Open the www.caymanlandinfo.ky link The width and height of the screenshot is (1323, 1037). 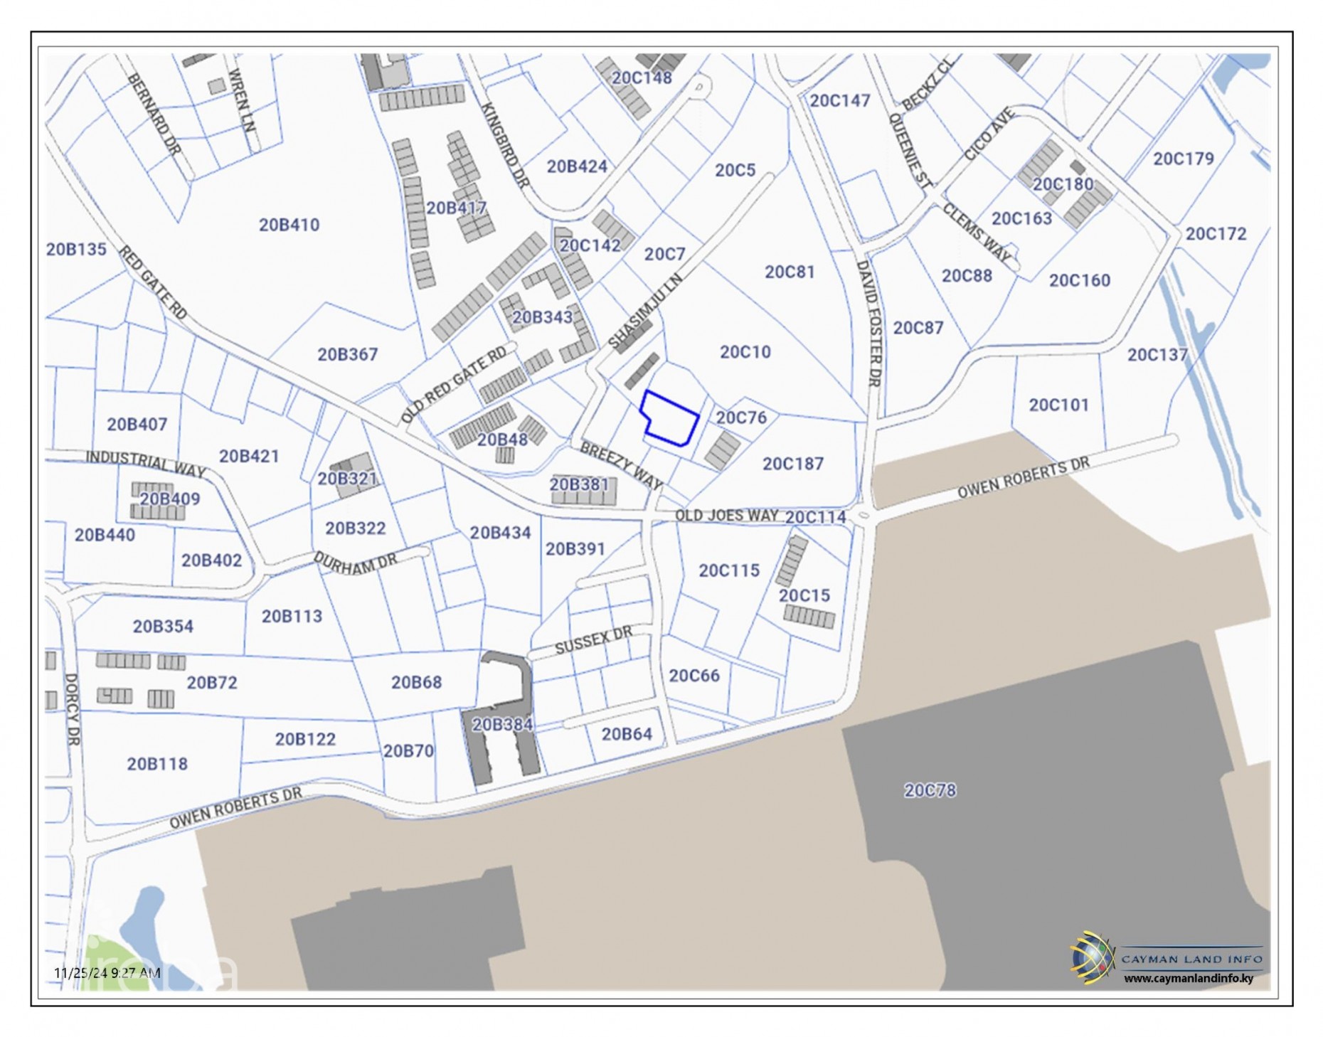tap(1188, 979)
